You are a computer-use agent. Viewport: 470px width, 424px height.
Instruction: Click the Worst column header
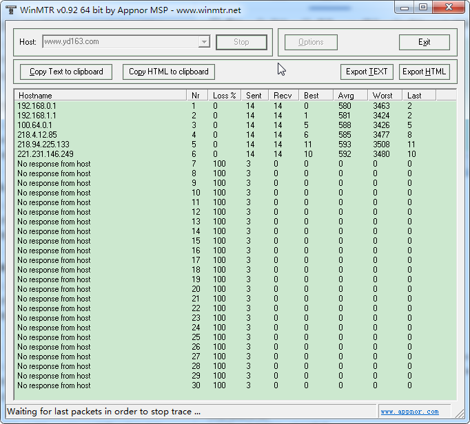(x=385, y=96)
